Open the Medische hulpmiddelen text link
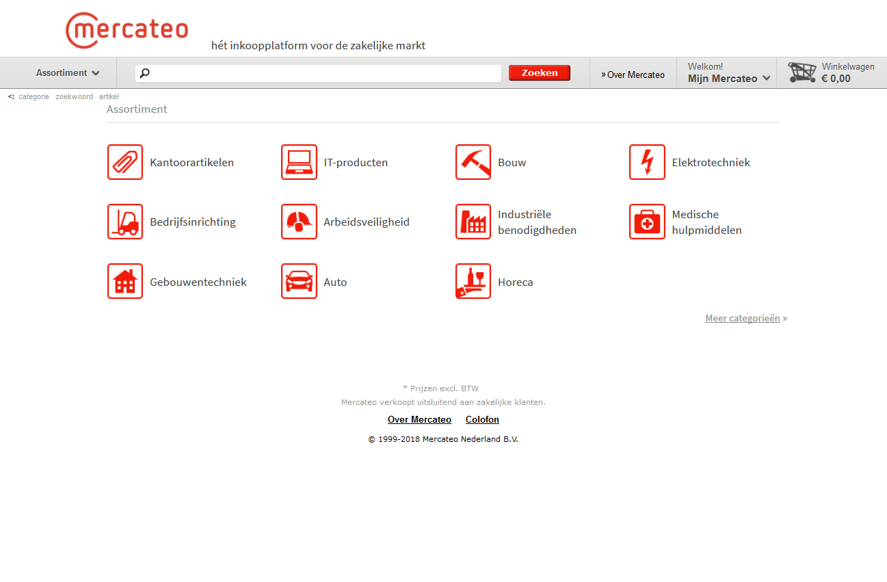Viewport: 887px width, 582px height. (x=706, y=222)
